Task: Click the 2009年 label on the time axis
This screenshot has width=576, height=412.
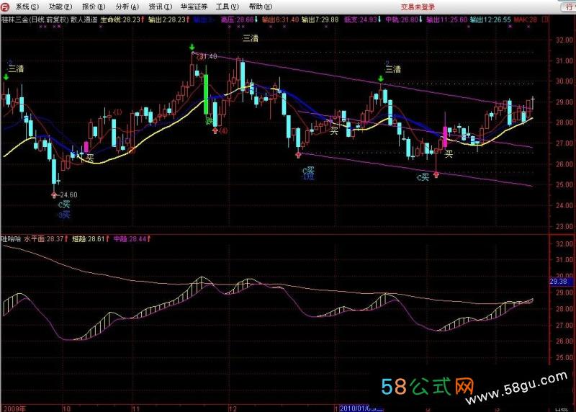Action: [x=14, y=408]
